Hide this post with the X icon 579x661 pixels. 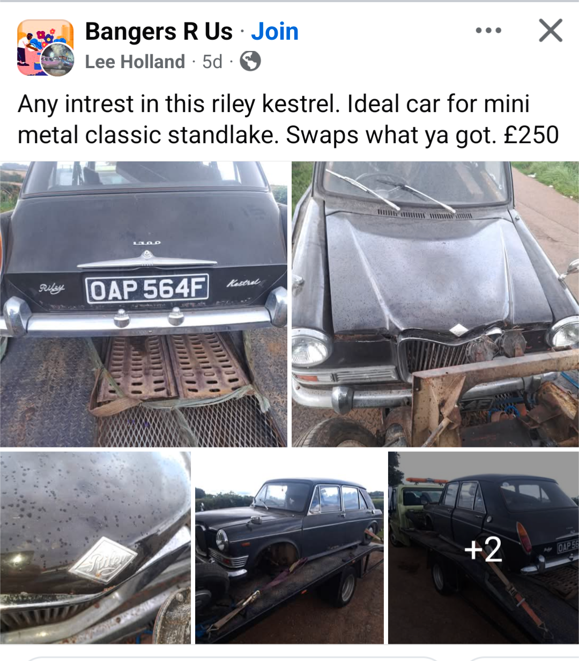click(551, 31)
